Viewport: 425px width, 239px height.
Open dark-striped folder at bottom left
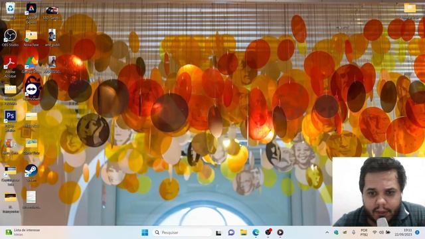point(11,198)
